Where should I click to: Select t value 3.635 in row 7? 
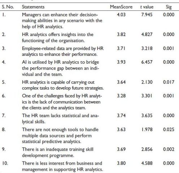[x=147, y=115]
